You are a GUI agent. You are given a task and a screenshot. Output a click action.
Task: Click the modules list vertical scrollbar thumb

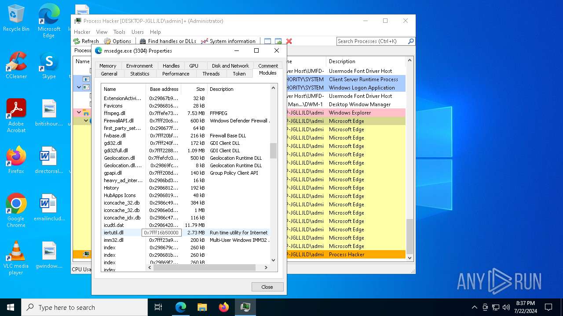pyautogui.click(x=273, y=151)
